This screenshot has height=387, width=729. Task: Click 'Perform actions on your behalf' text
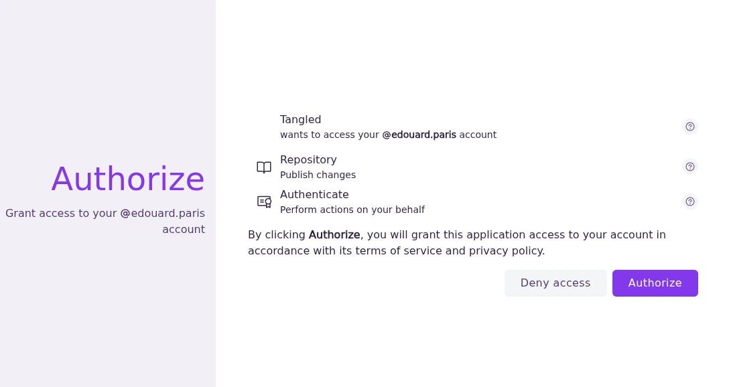click(352, 210)
